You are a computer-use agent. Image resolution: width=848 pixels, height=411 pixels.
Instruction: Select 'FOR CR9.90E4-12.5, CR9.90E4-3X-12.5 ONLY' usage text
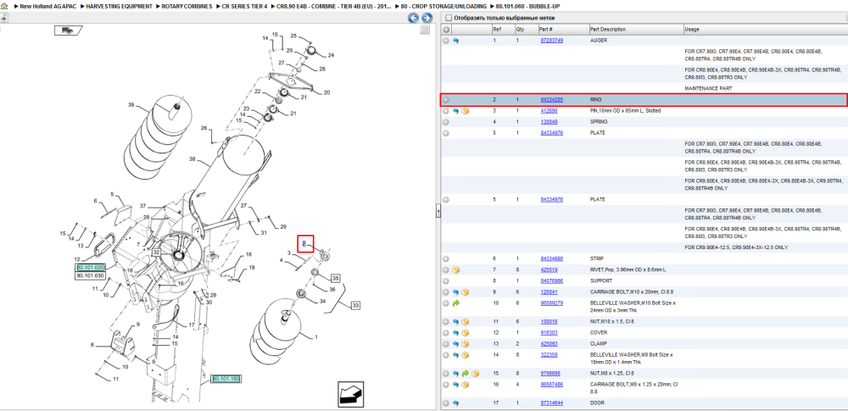737,247
